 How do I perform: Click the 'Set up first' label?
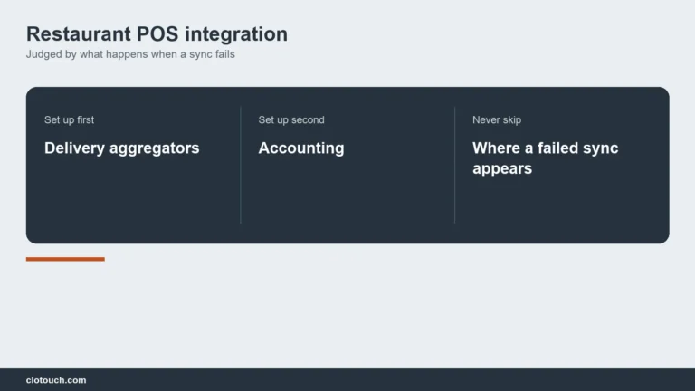[x=69, y=119]
